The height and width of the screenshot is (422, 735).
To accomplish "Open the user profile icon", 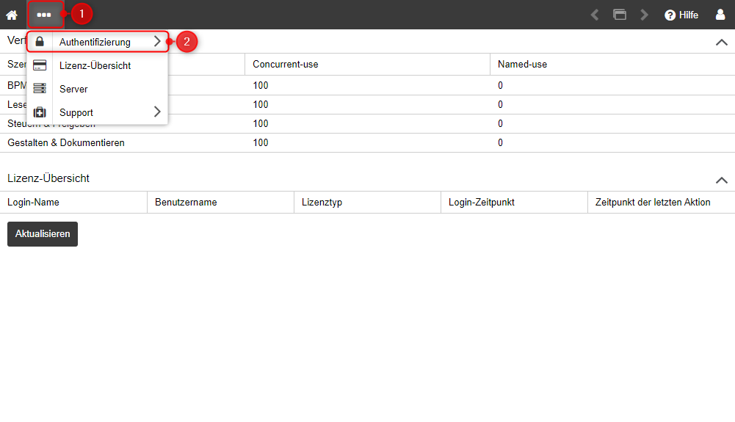I will pyautogui.click(x=720, y=15).
